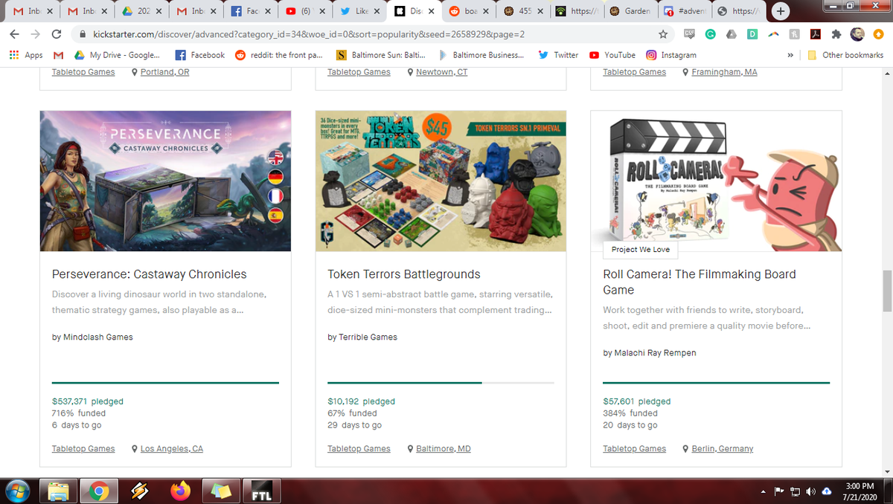The height and width of the screenshot is (504, 893).
Task: Click the volume icon in system tray
Action: click(812, 491)
